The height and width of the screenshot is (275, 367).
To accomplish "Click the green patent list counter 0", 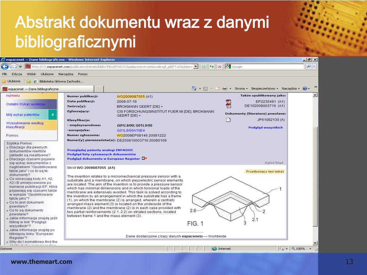I will tap(53, 115).
